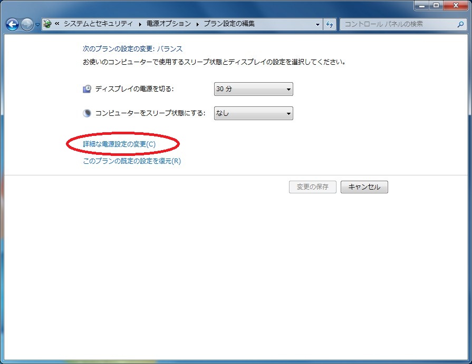Expand arrow after 電源オプション
Viewport: 472px width, 364px height.
tap(197, 24)
